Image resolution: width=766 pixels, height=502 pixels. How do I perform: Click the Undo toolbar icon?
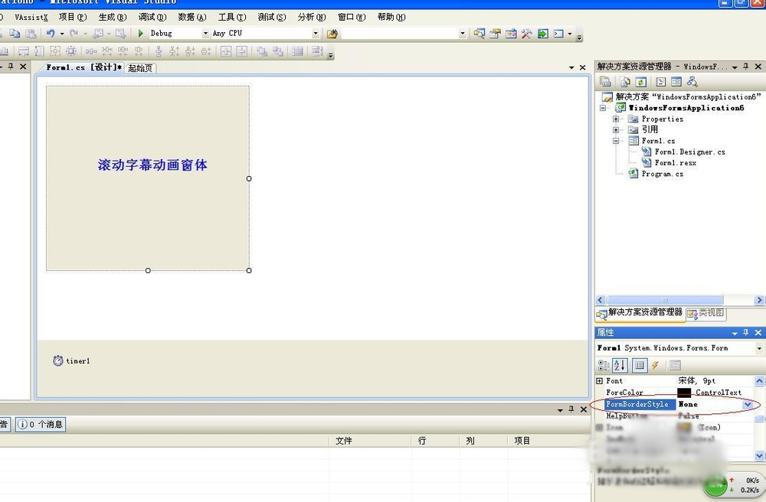(x=51, y=34)
